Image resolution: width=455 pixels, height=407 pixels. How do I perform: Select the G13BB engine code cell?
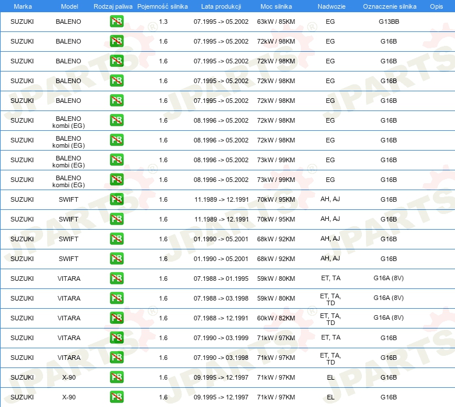(x=389, y=22)
